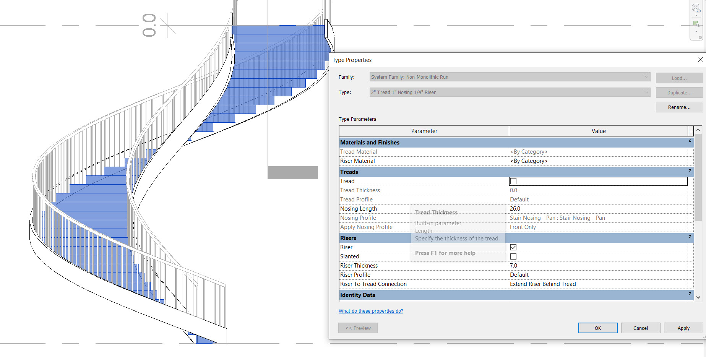The image size is (706, 357).
Task: Select the Zoom Region tool on navigation bar
Action: coord(695,23)
